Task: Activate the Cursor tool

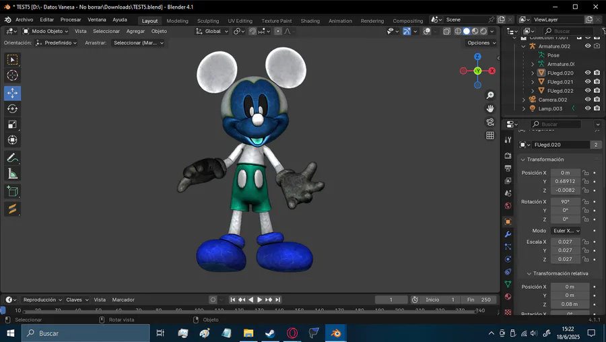Action: [x=12, y=75]
